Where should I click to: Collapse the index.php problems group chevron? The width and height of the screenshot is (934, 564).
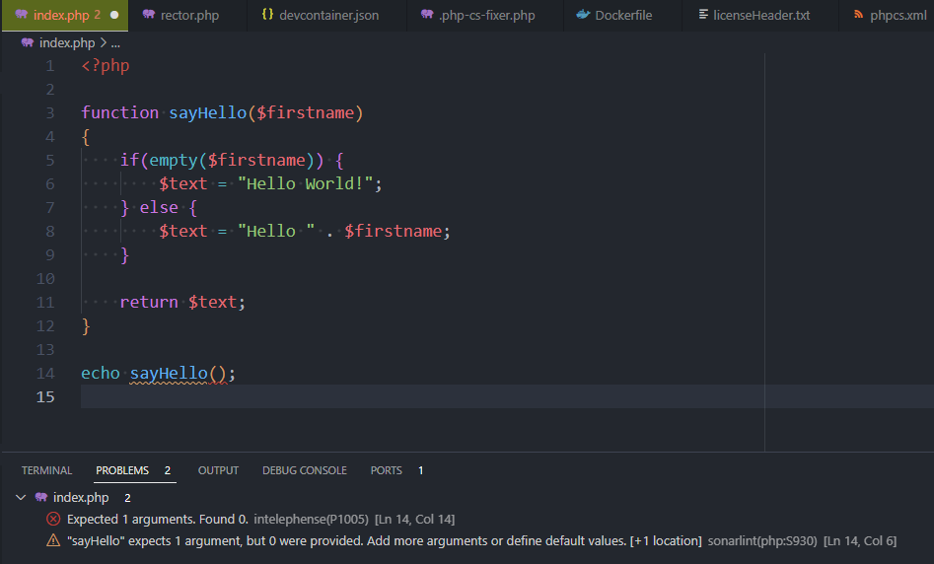point(21,497)
